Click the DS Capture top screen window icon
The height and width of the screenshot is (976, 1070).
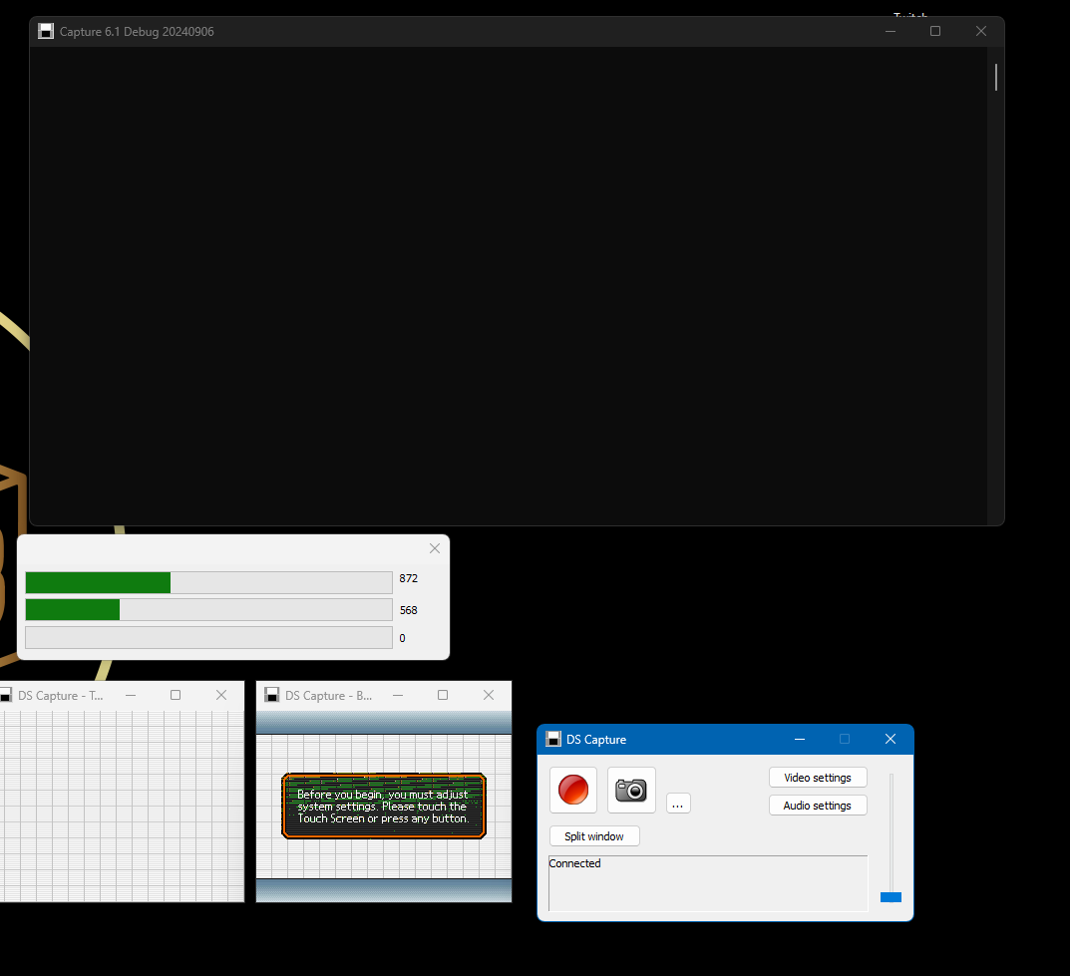click(5, 695)
